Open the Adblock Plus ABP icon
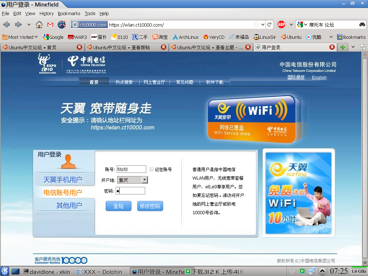 281,24
